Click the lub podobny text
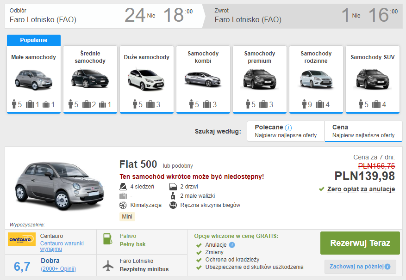This screenshot has width=406, height=280. pos(178,166)
